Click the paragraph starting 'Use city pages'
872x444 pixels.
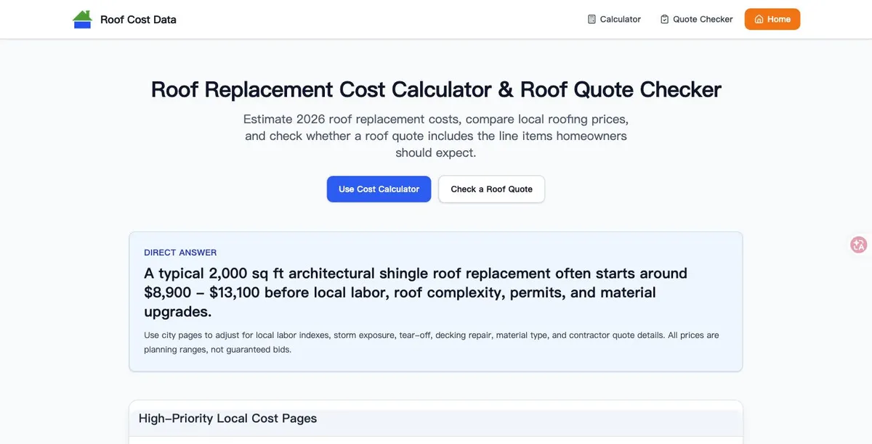click(x=432, y=342)
